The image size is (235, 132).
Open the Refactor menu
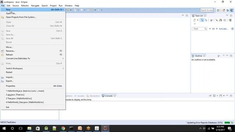tap(25, 6)
